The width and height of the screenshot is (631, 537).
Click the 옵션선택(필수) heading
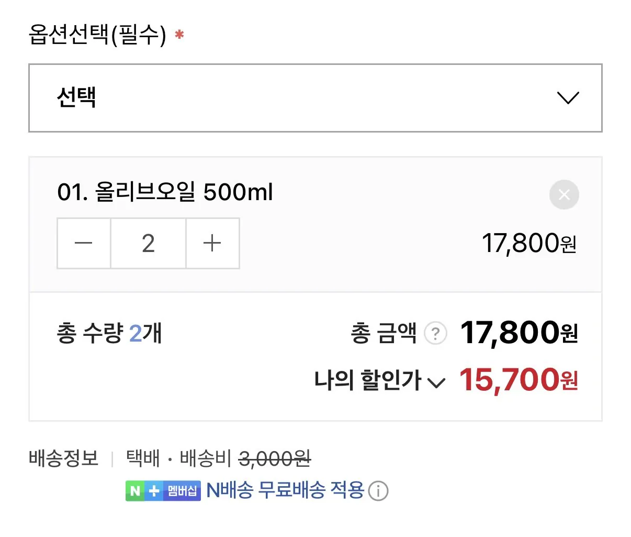(97, 35)
